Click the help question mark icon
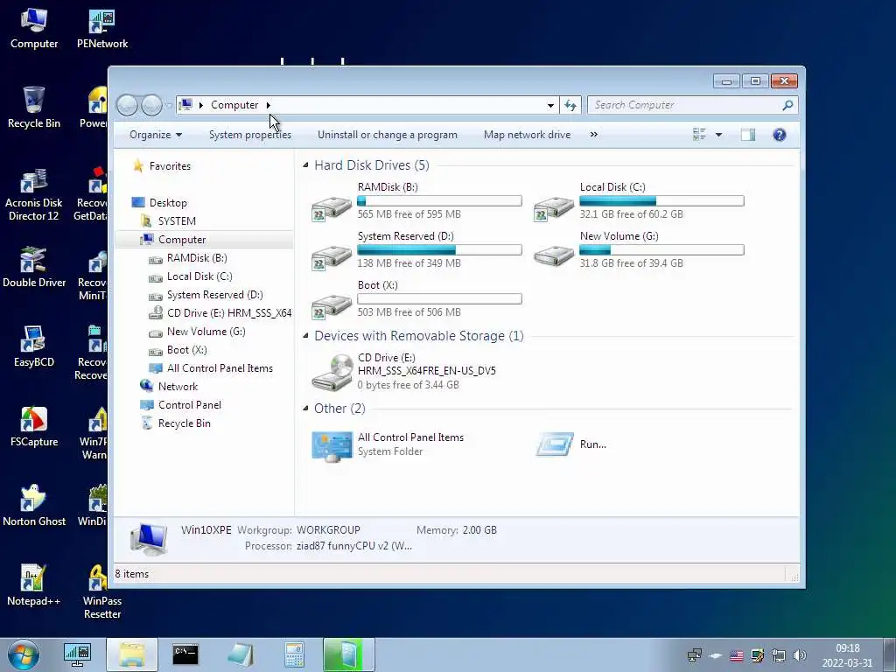Viewport: 896px width, 672px height. pos(780,135)
